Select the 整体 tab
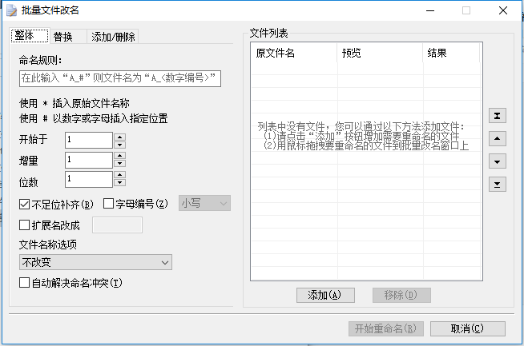524x346 pixels. coord(25,36)
